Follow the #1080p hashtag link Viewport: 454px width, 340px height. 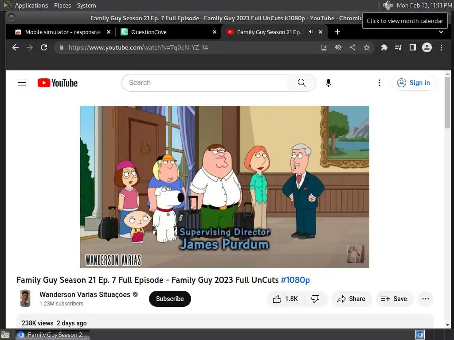(295, 280)
